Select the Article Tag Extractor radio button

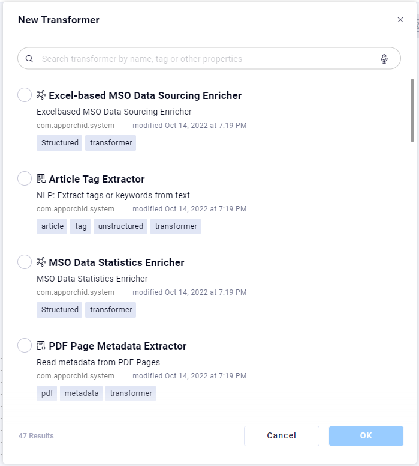coord(25,178)
